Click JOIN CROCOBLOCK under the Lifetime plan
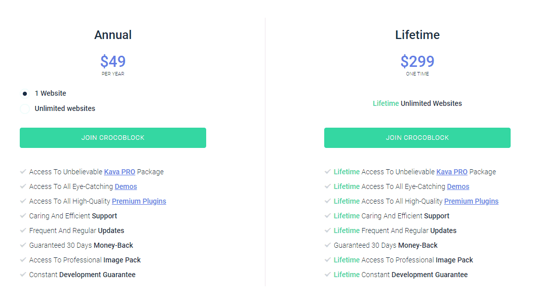 (x=417, y=137)
